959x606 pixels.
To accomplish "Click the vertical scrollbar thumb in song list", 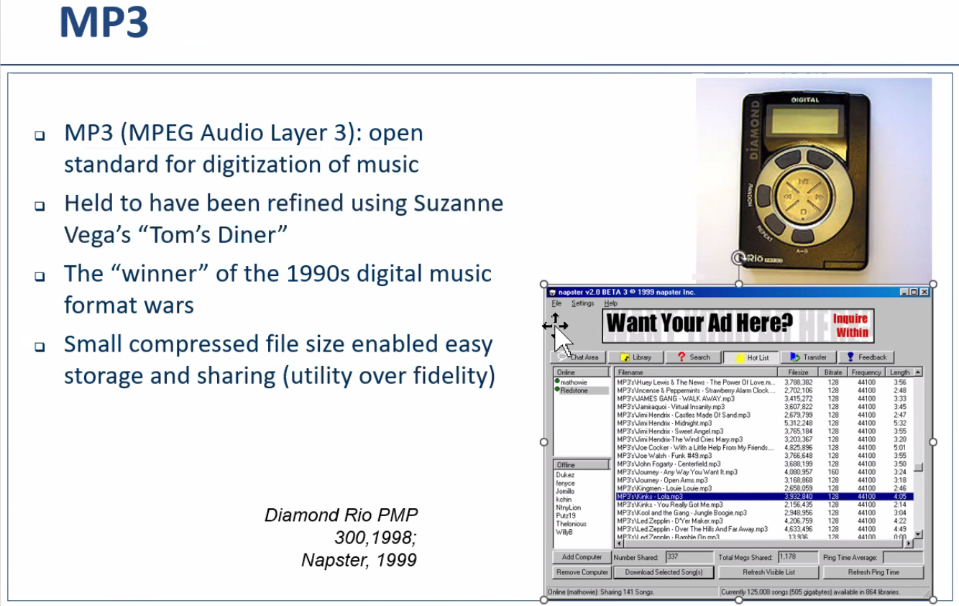I will click(918, 468).
